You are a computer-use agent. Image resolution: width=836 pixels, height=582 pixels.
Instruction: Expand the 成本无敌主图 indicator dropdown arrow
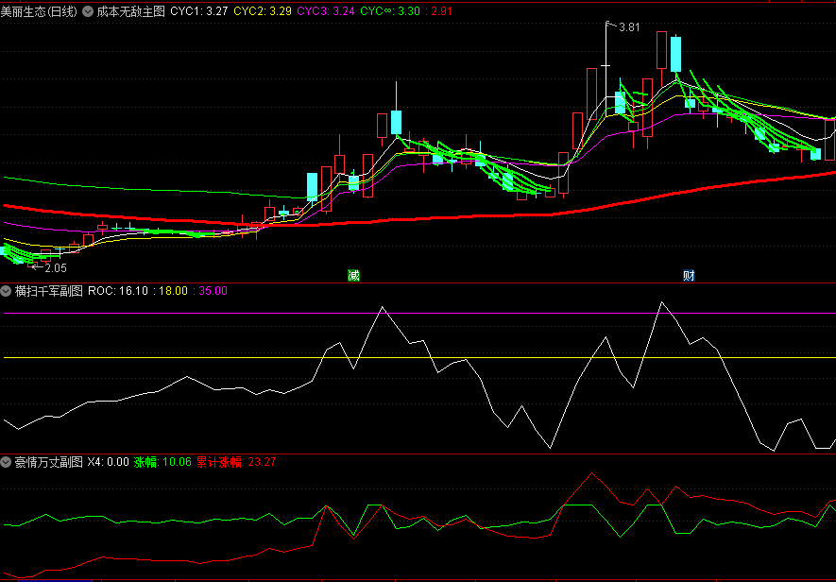coord(88,11)
